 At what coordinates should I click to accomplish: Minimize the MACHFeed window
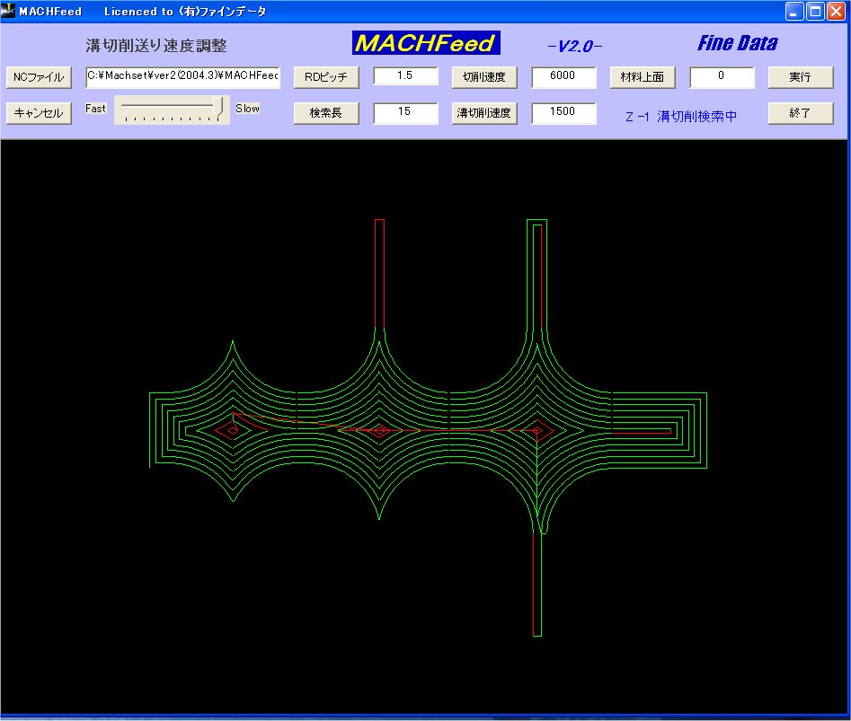click(794, 12)
